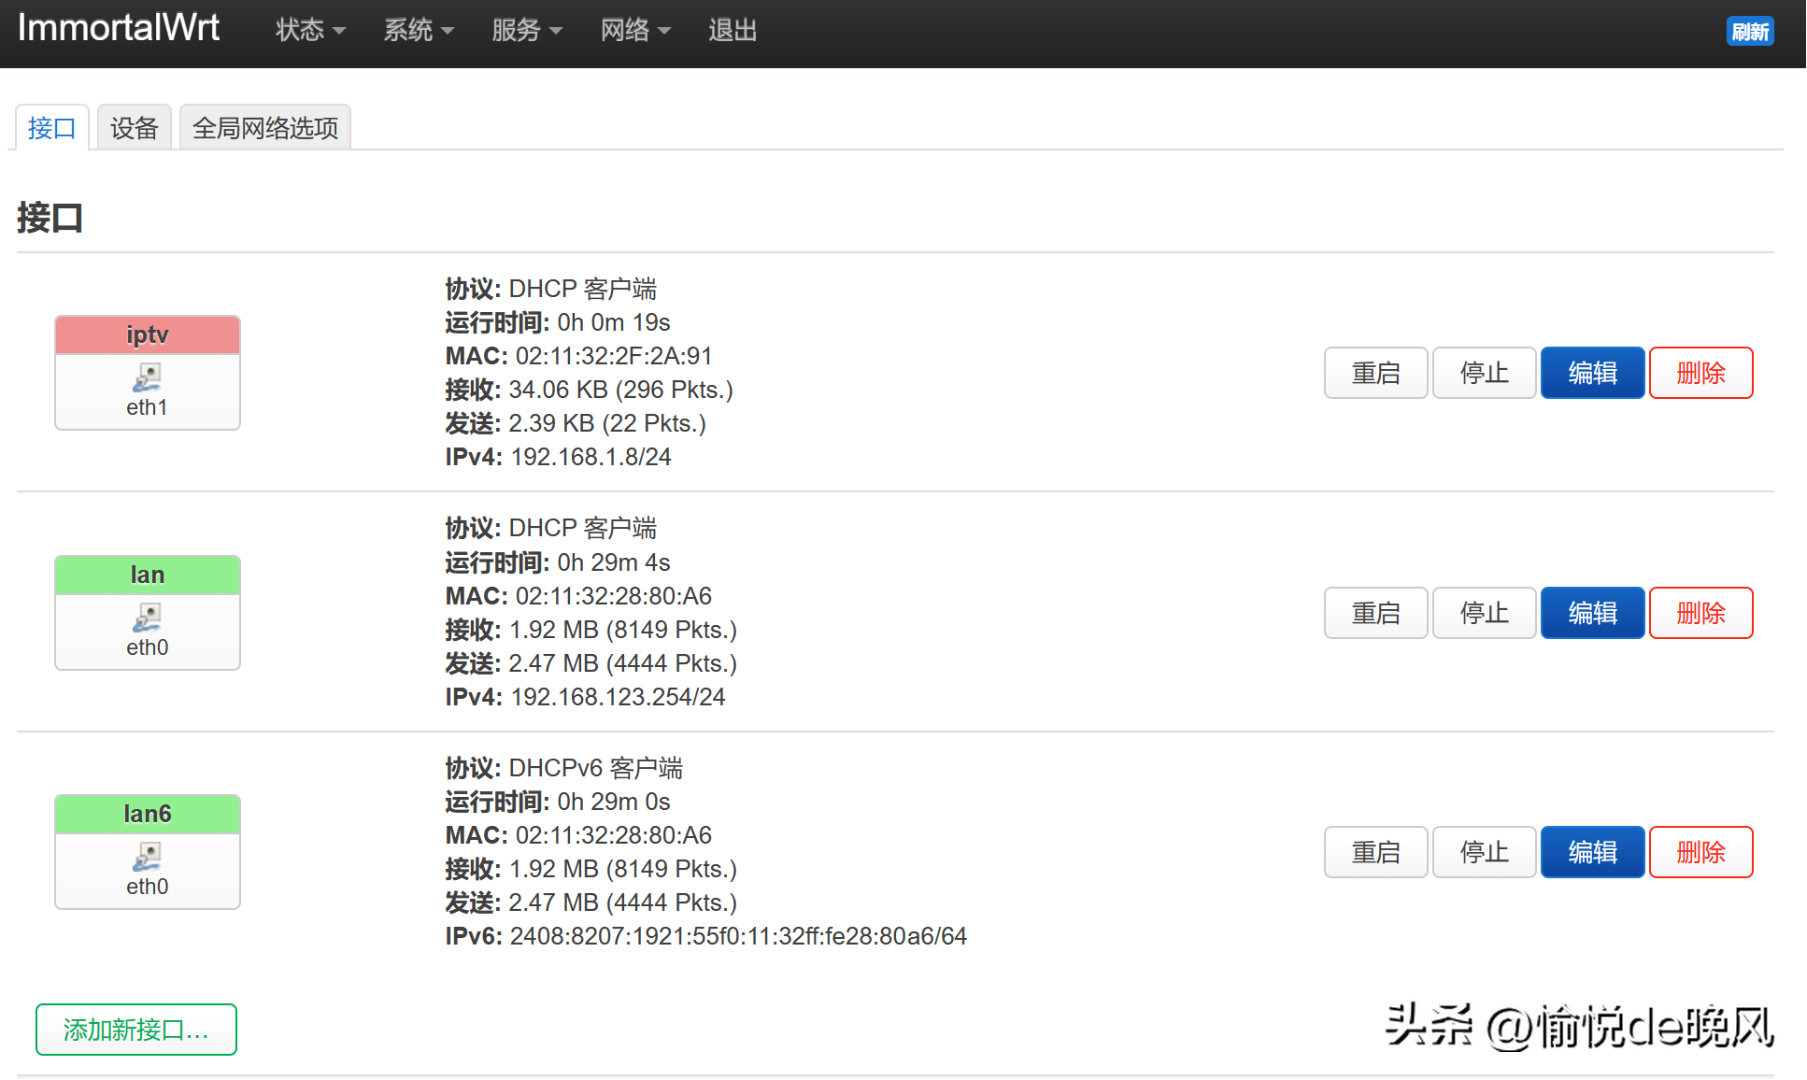
Task: Click the IPv4 address 192.168.1.8/24
Action: coord(590,457)
